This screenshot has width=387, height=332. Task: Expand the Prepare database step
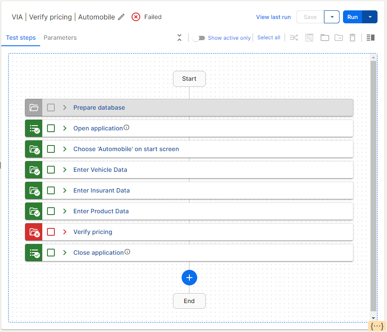click(x=65, y=108)
